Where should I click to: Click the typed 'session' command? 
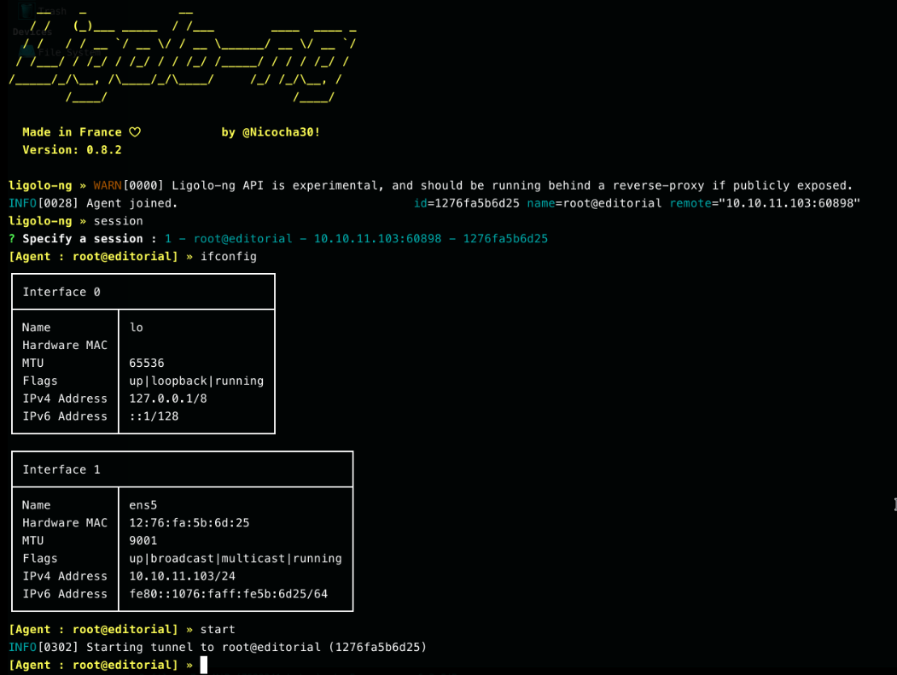119,221
